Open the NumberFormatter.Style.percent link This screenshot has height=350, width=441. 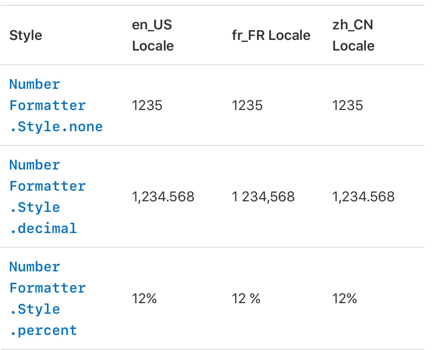click(48, 298)
